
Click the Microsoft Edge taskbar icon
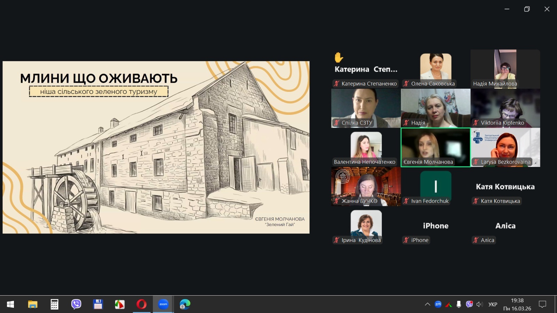pos(185,304)
